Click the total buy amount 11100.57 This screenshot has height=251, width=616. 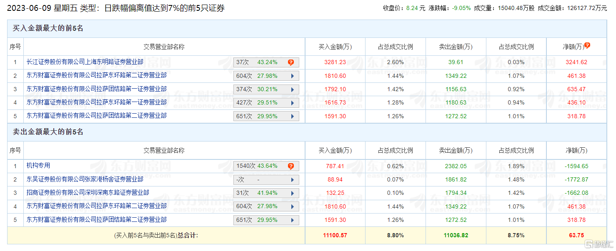[335, 236]
